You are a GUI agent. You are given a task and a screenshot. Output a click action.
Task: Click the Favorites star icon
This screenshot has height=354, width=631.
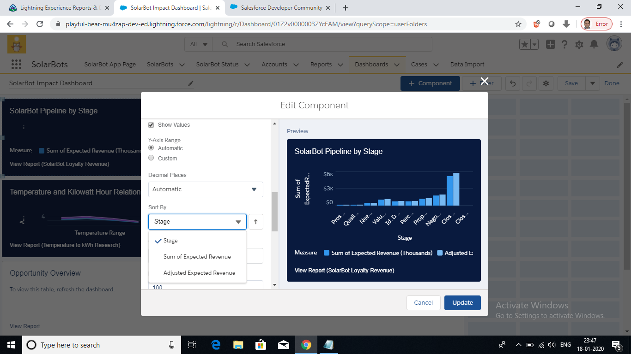pyautogui.click(x=525, y=44)
